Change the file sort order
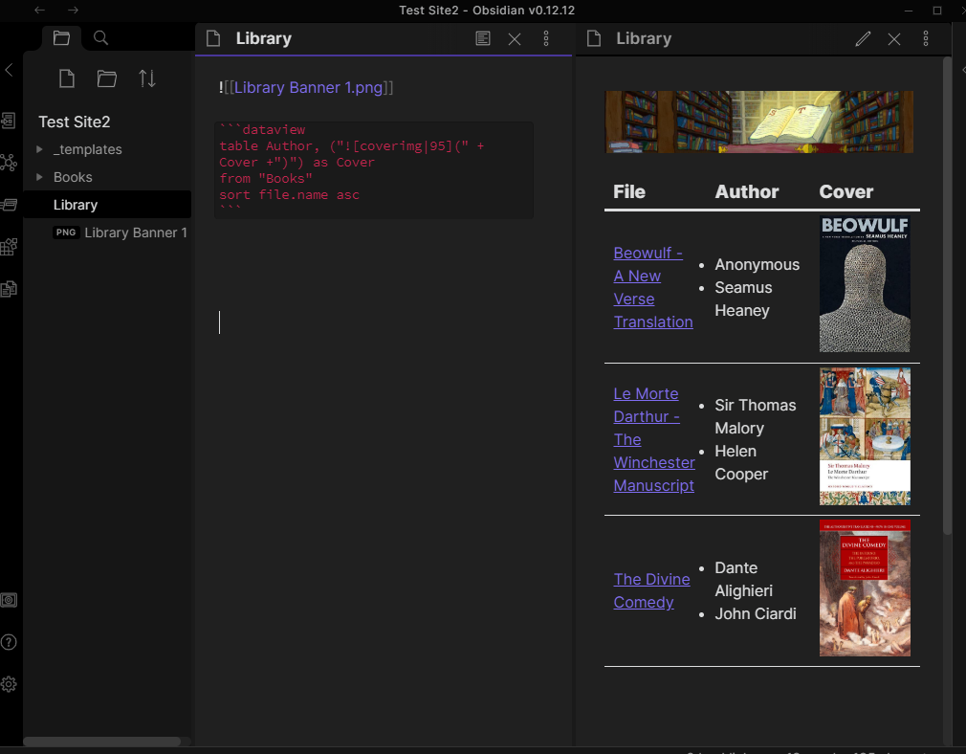 coord(147,78)
